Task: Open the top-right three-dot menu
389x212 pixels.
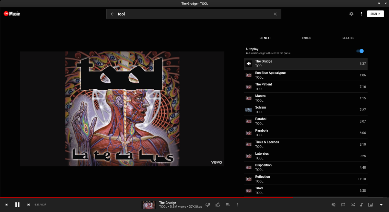Action: click(x=361, y=14)
